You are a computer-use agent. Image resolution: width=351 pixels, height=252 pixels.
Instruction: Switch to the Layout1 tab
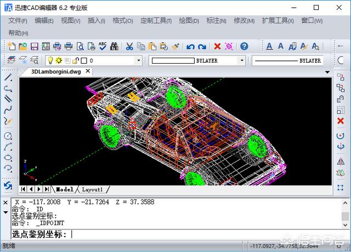click(92, 189)
